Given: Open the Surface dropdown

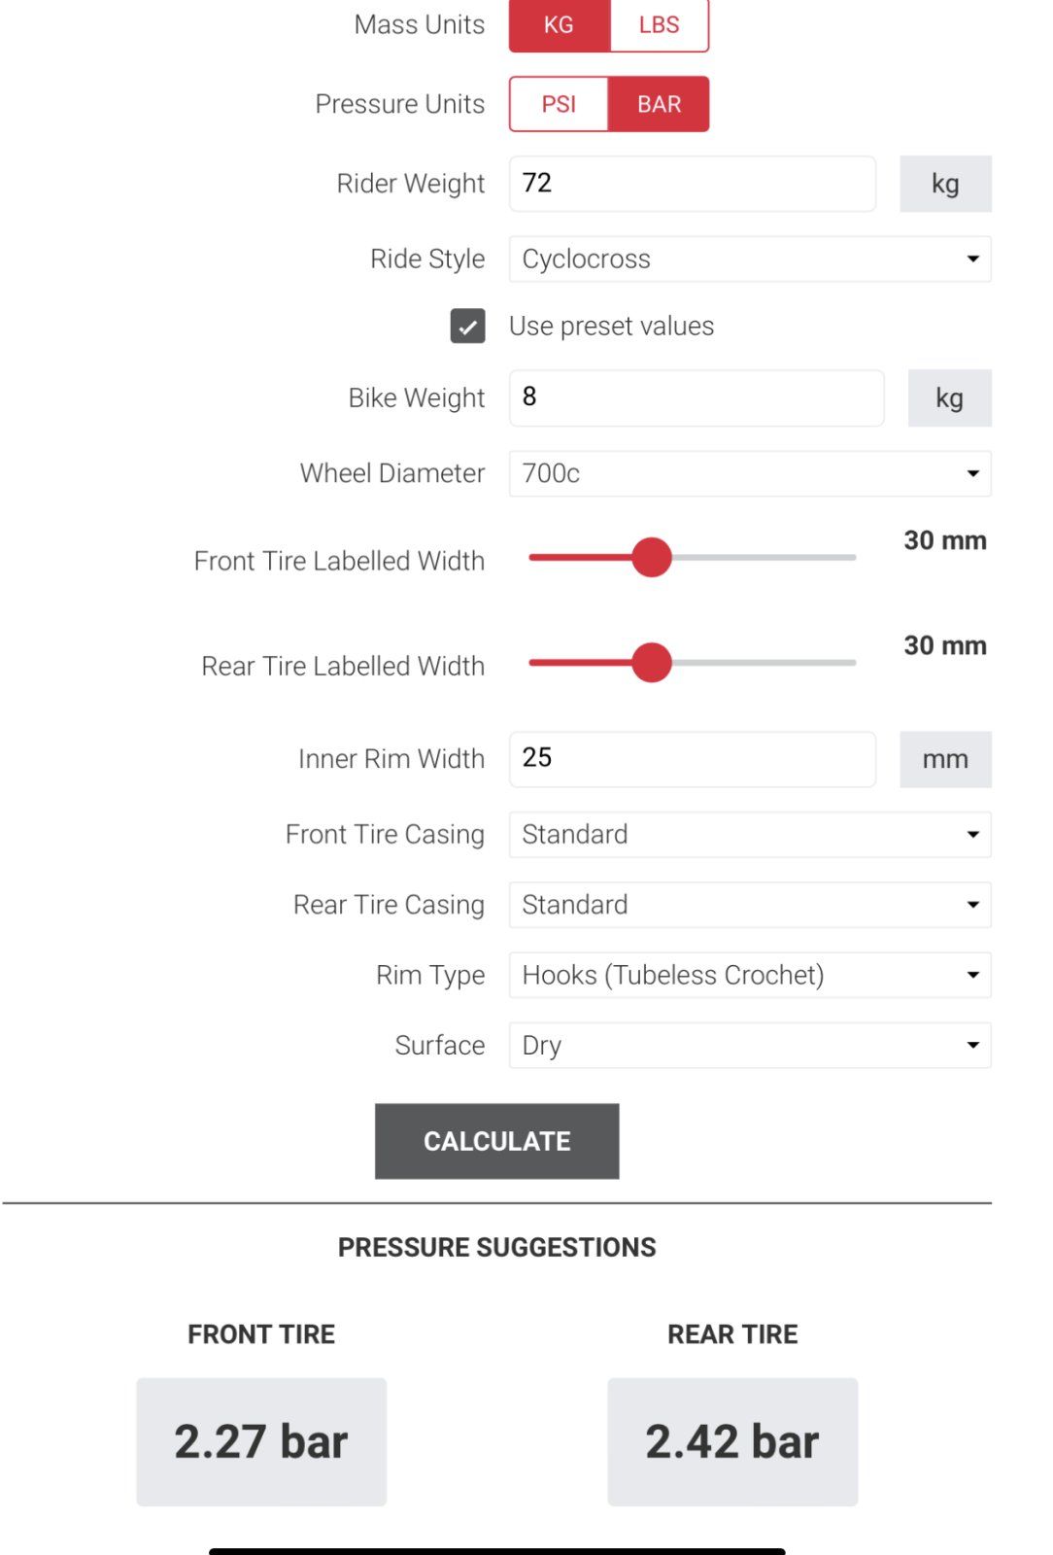Looking at the screenshot, I should [749, 1045].
